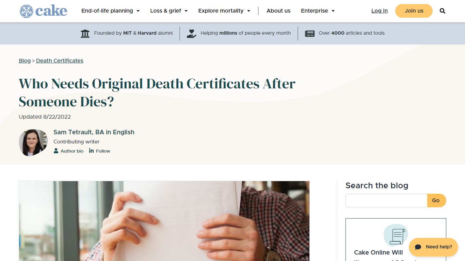Click the Cake Online Will scroll icon

click(x=396, y=235)
